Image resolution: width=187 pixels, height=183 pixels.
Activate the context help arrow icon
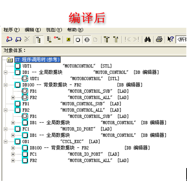(171, 39)
